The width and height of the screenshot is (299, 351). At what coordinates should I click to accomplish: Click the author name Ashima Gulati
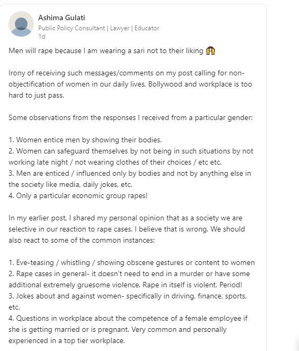[x=61, y=18]
